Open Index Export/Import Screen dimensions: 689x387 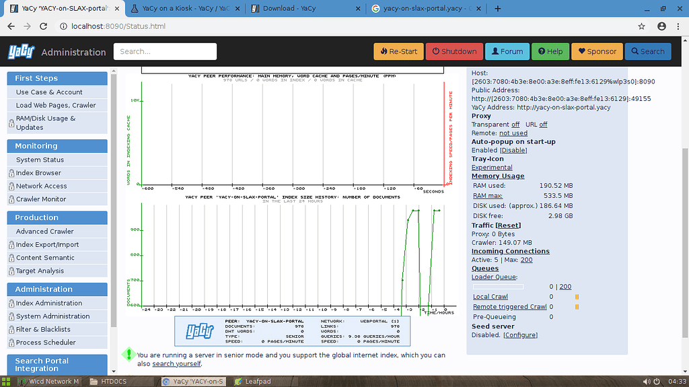[x=57, y=244]
